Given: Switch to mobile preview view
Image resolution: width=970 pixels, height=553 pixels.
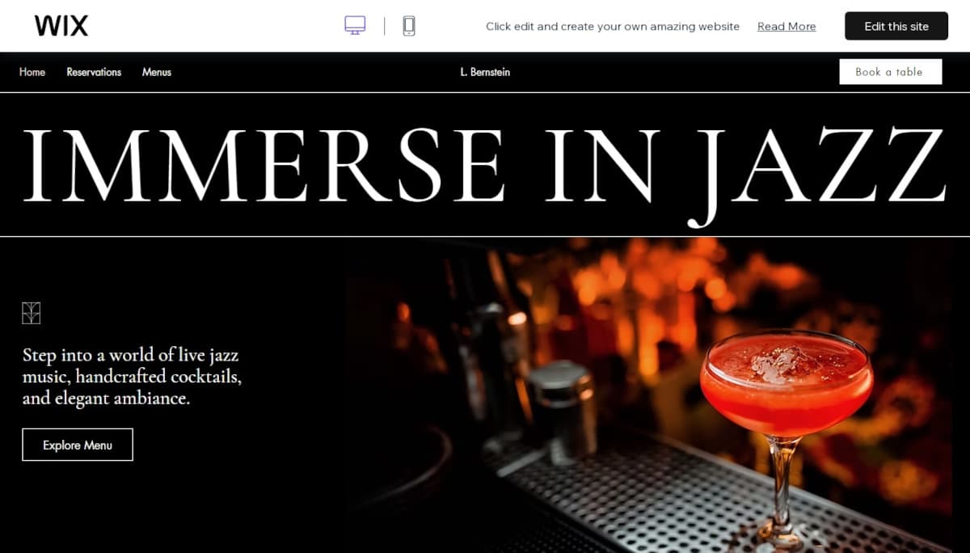Looking at the screenshot, I should 409,26.
